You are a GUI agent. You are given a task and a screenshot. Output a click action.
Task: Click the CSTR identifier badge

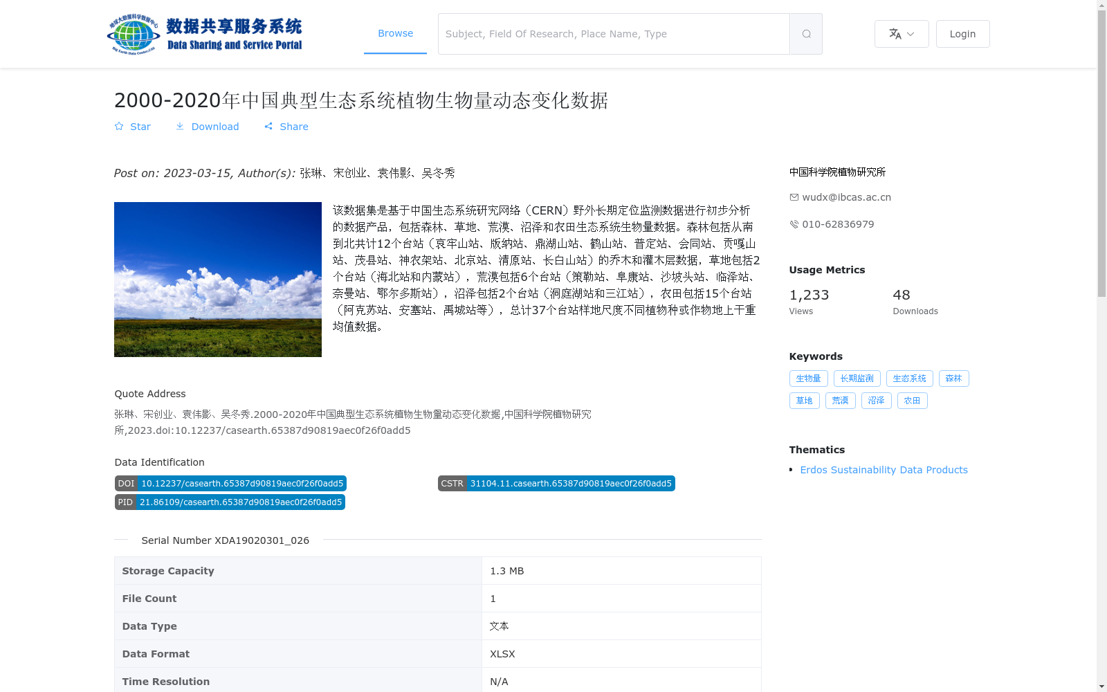pos(556,484)
